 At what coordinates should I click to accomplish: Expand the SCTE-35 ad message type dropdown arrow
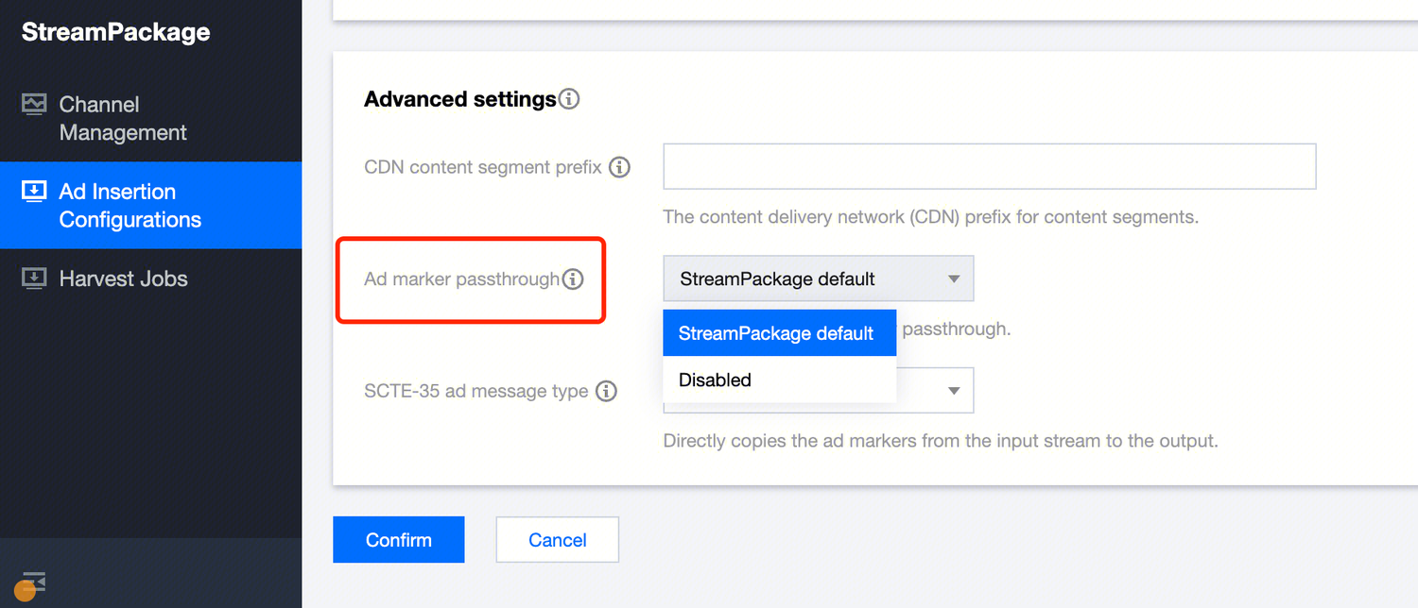tap(954, 391)
